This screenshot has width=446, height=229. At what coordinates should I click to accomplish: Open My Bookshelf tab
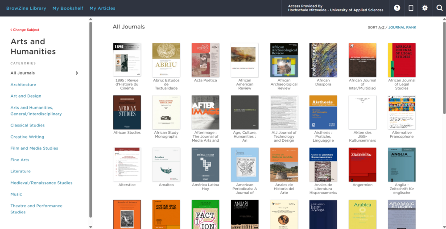(x=68, y=8)
